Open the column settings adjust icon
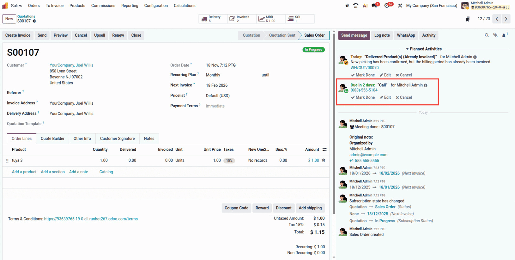 click(x=324, y=150)
